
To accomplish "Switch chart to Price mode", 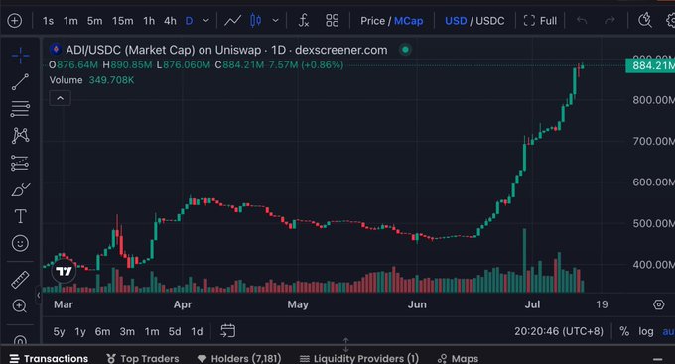I will point(373,21).
